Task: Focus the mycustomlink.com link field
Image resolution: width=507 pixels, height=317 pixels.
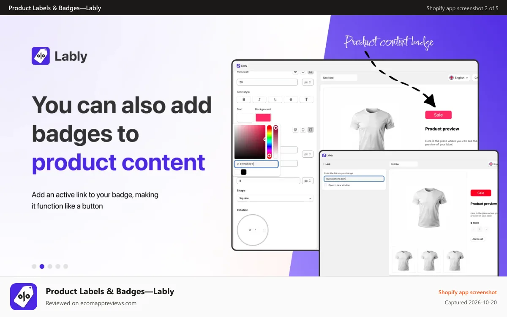Action: (354, 179)
